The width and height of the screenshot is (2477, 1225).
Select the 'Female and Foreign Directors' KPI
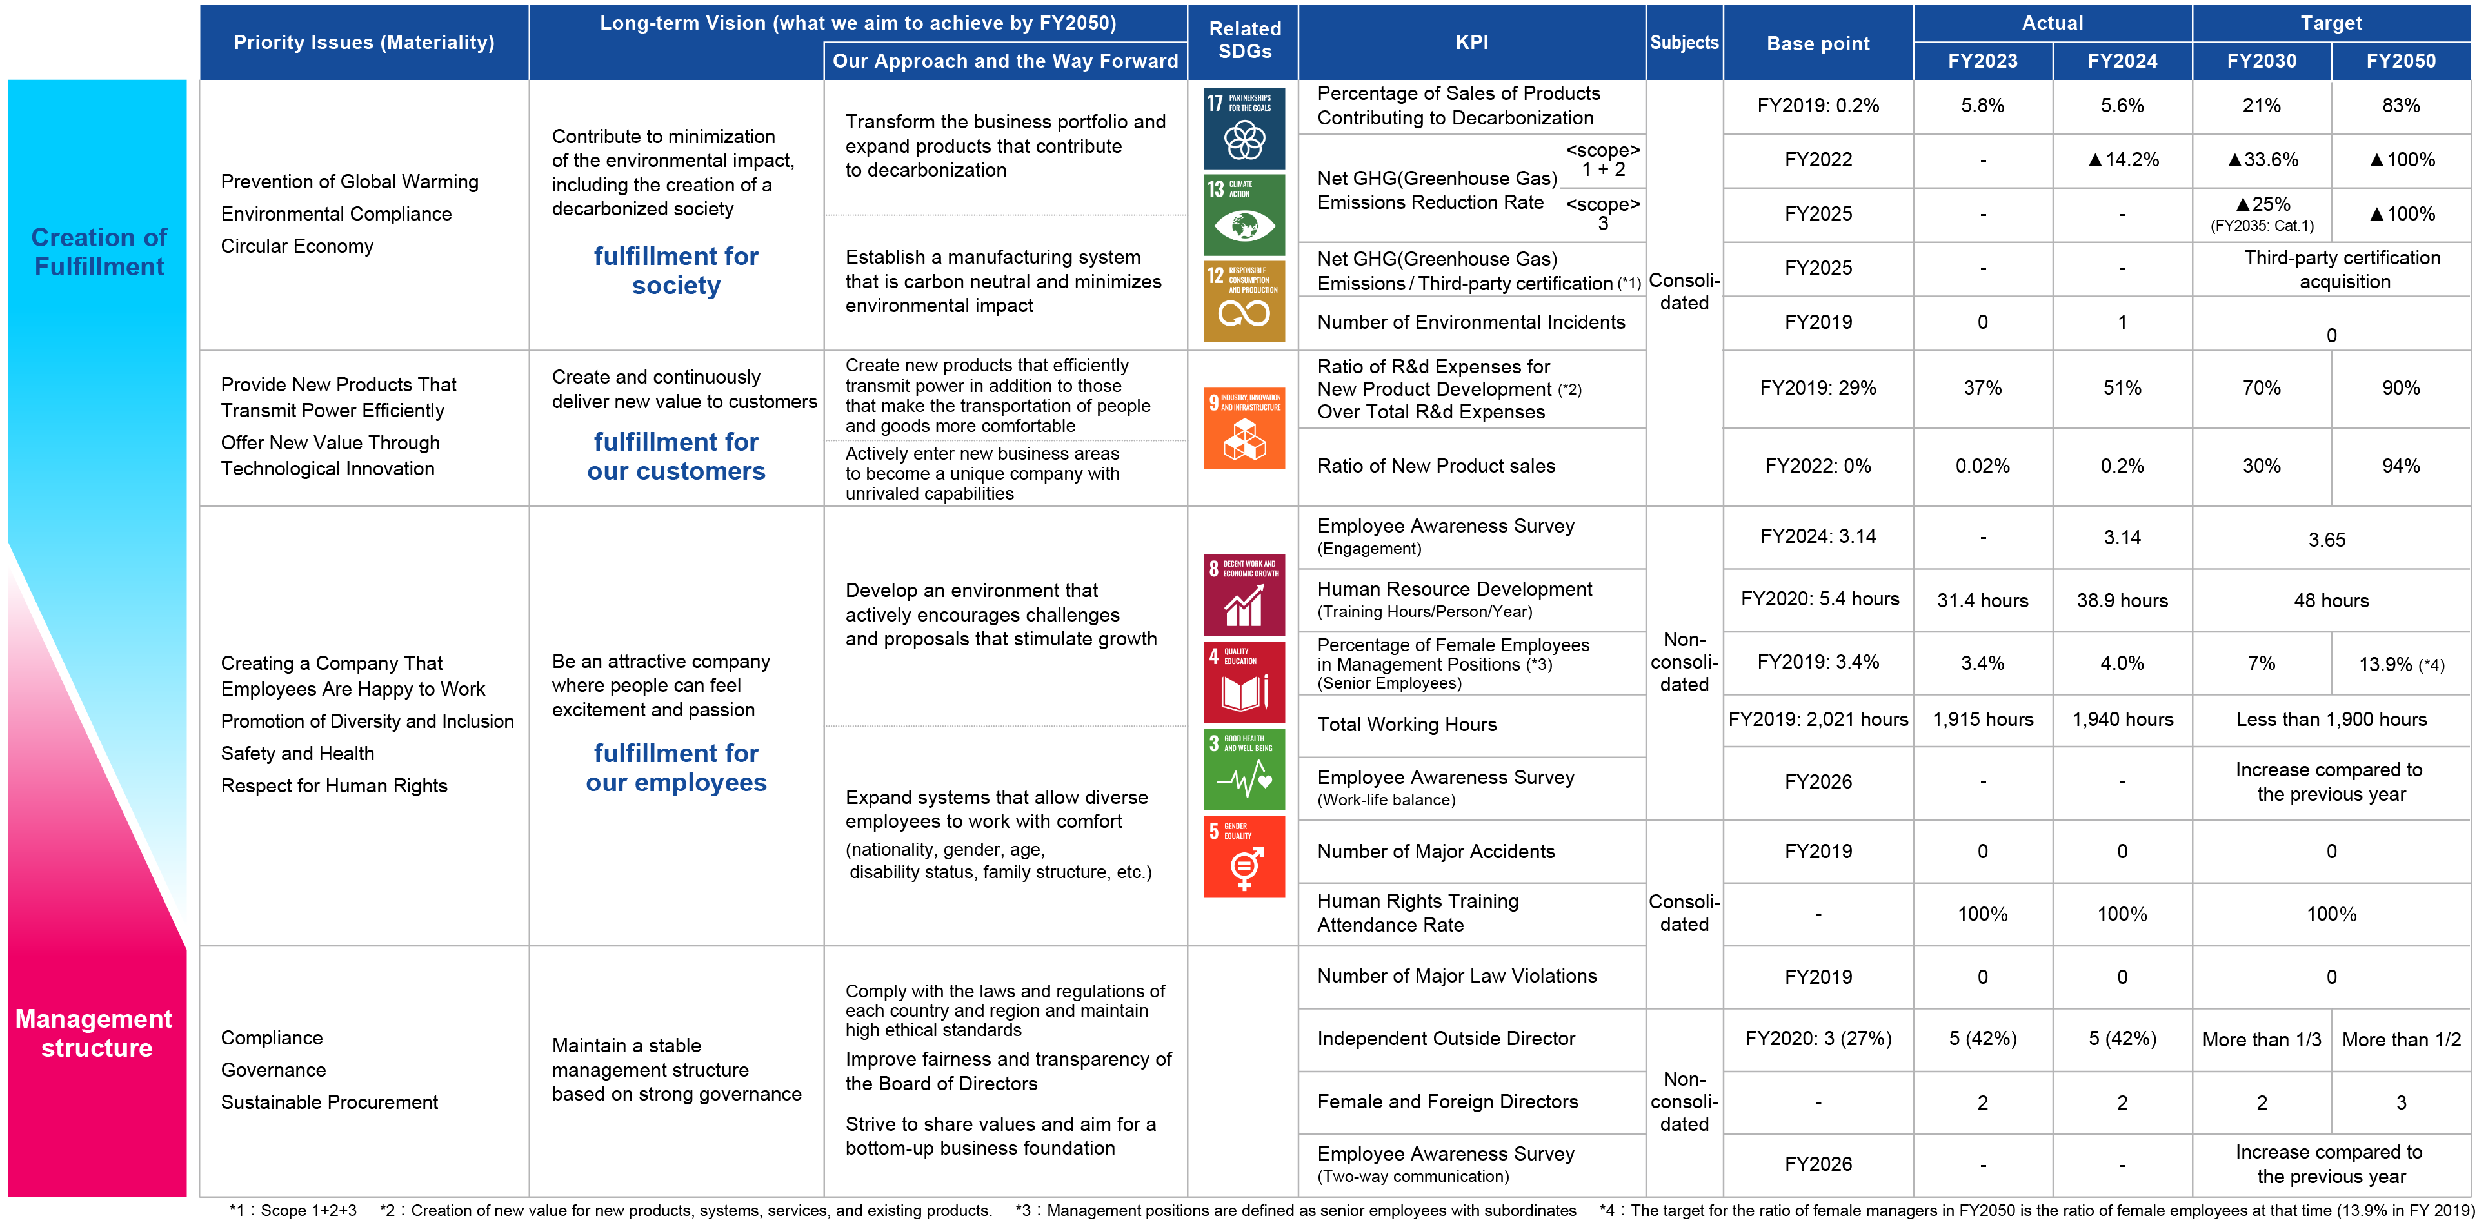tap(1447, 1102)
